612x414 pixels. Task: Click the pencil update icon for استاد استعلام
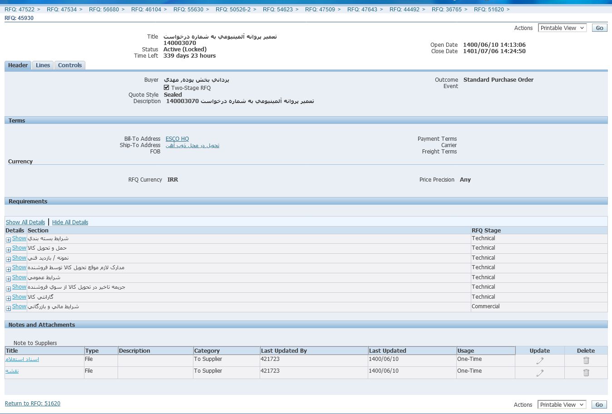540,360
